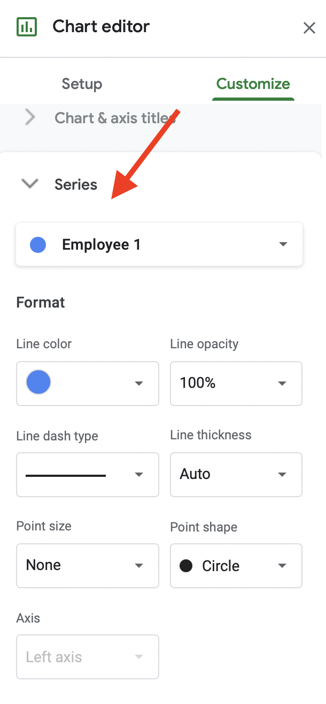The image size is (326, 704).
Task: Click the black circle point shape icon
Action: 186,566
